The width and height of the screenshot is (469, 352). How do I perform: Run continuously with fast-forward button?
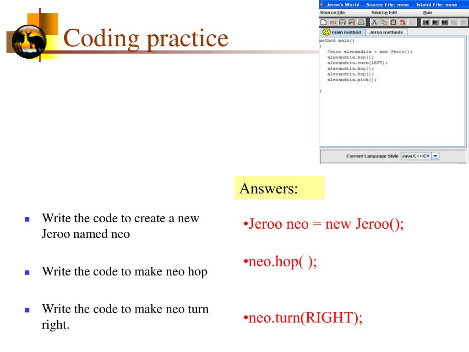click(445, 22)
